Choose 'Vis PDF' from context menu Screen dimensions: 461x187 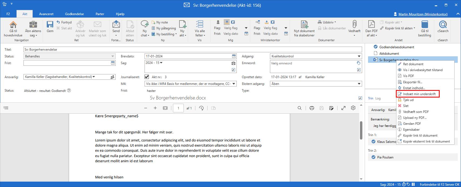408,76
